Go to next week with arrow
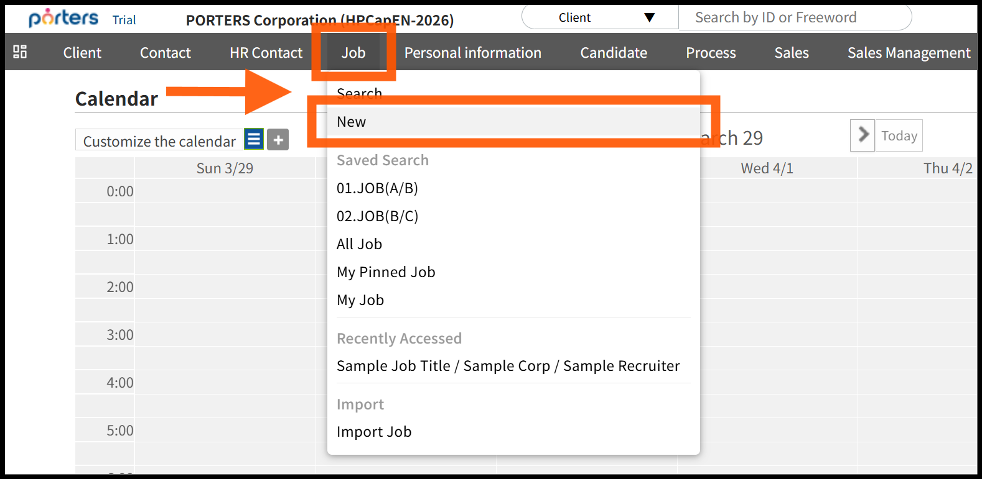The width and height of the screenshot is (982, 479). tap(863, 135)
